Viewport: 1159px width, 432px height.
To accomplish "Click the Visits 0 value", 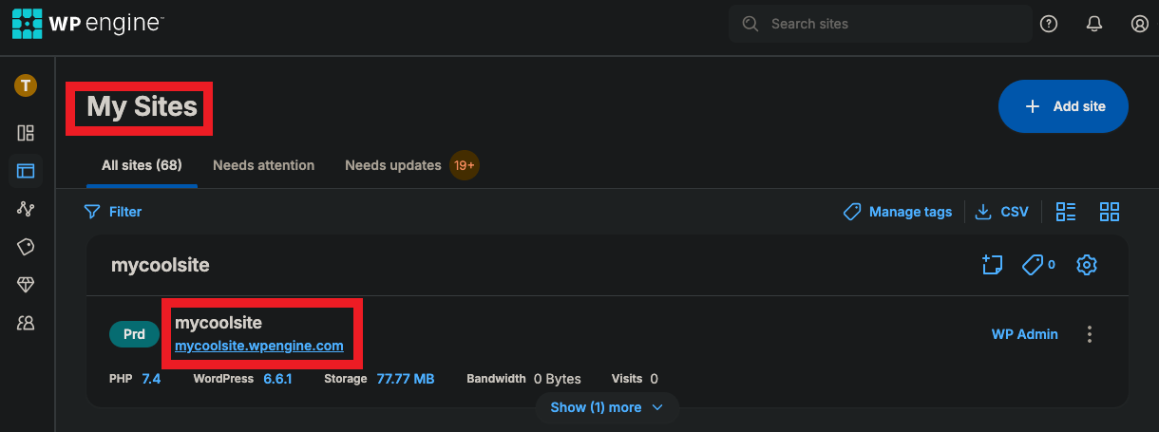I will coord(654,379).
